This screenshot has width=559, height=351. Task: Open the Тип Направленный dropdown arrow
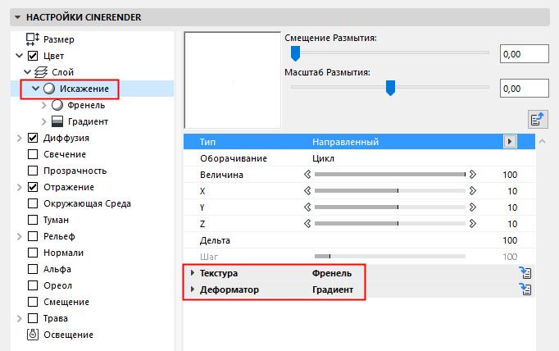[510, 142]
